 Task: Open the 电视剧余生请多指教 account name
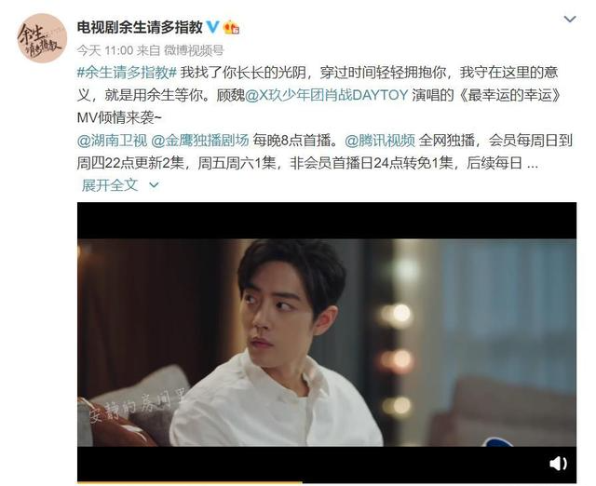tap(140, 27)
